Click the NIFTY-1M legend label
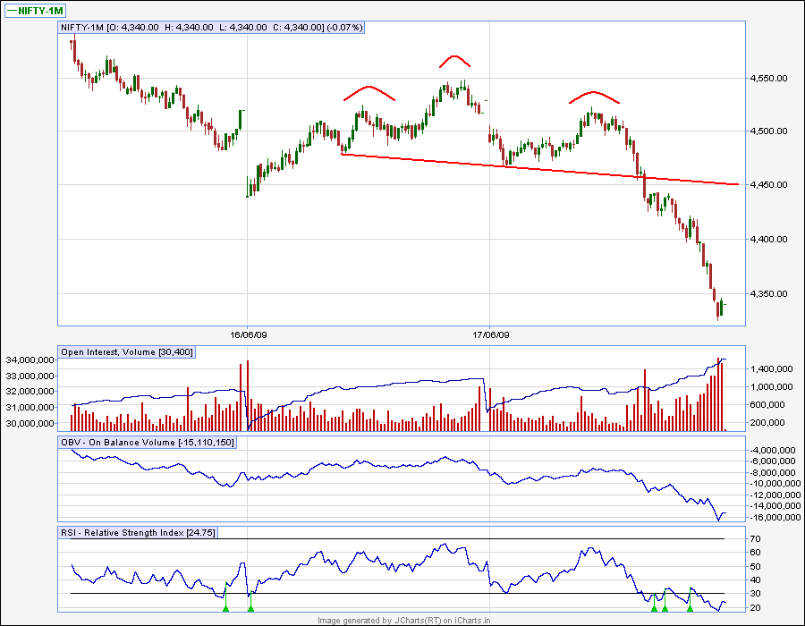Screen dimensions: 805x626 tap(35, 10)
